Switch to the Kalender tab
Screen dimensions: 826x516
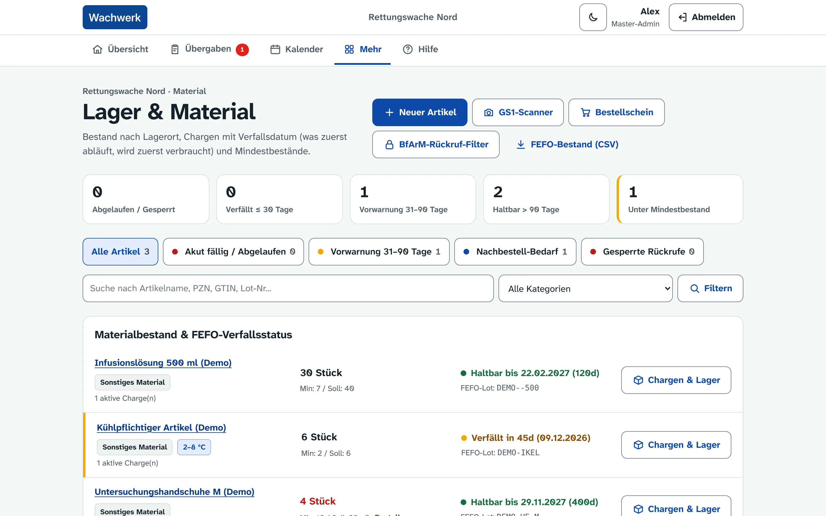pyautogui.click(x=296, y=49)
